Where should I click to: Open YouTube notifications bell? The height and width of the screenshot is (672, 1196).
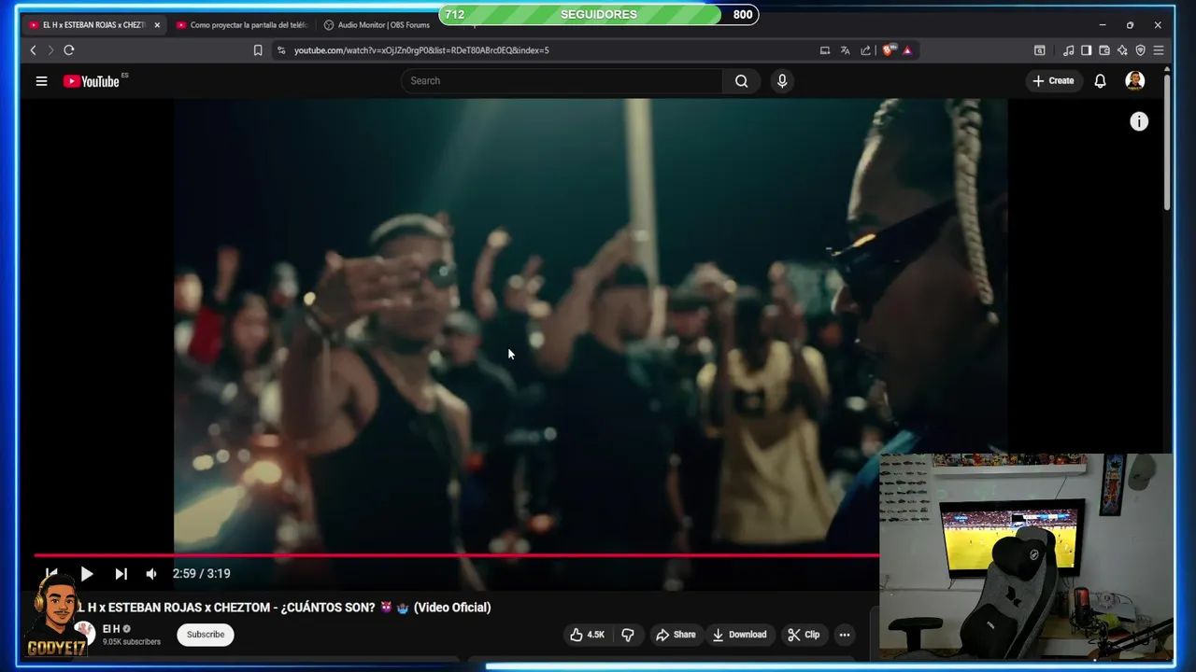1100,81
